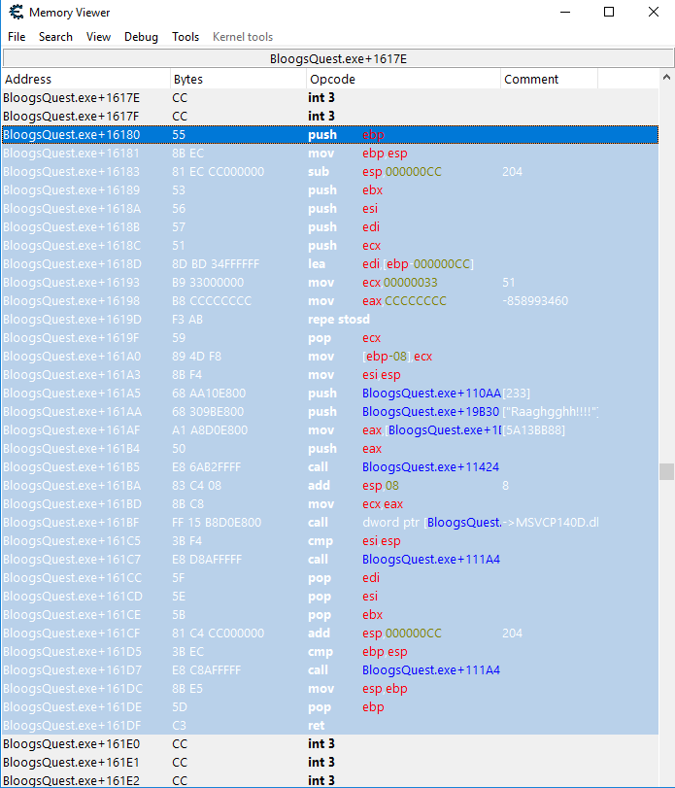Select the push eax row at +161B4

coord(330,449)
